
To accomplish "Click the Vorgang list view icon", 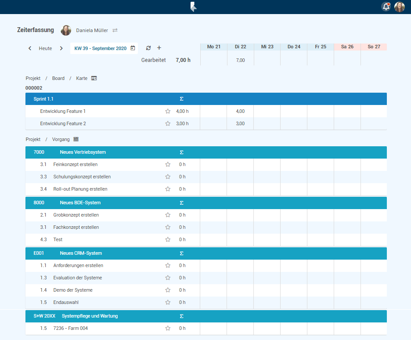I will [76, 139].
